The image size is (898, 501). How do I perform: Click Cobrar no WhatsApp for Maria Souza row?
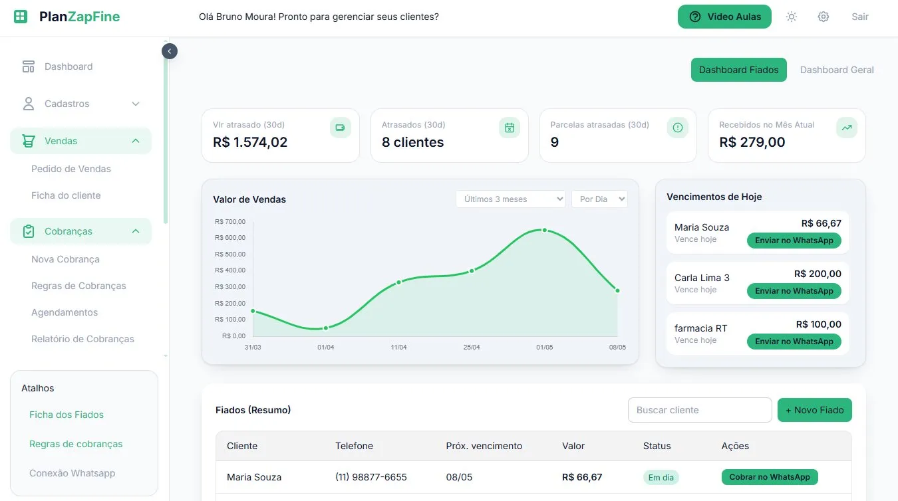tap(770, 477)
